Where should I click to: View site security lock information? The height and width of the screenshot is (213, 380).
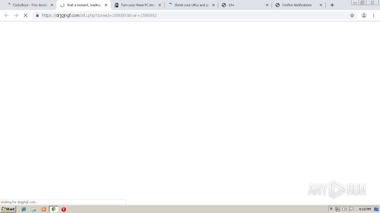(37, 15)
